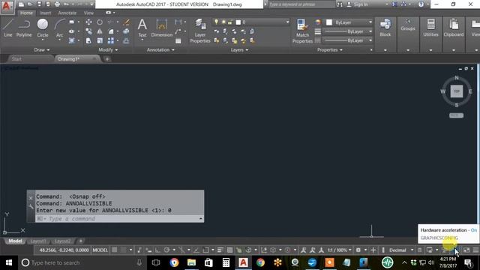The width and height of the screenshot is (480, 270).
Task: Switch to the Layout1 tab
Action: coord(38,241)
